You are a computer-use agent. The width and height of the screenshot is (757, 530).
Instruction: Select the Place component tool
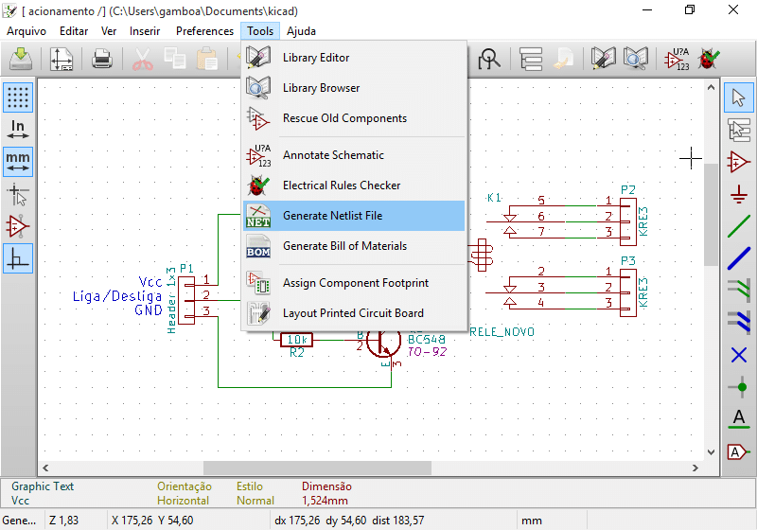pos(739,162)
